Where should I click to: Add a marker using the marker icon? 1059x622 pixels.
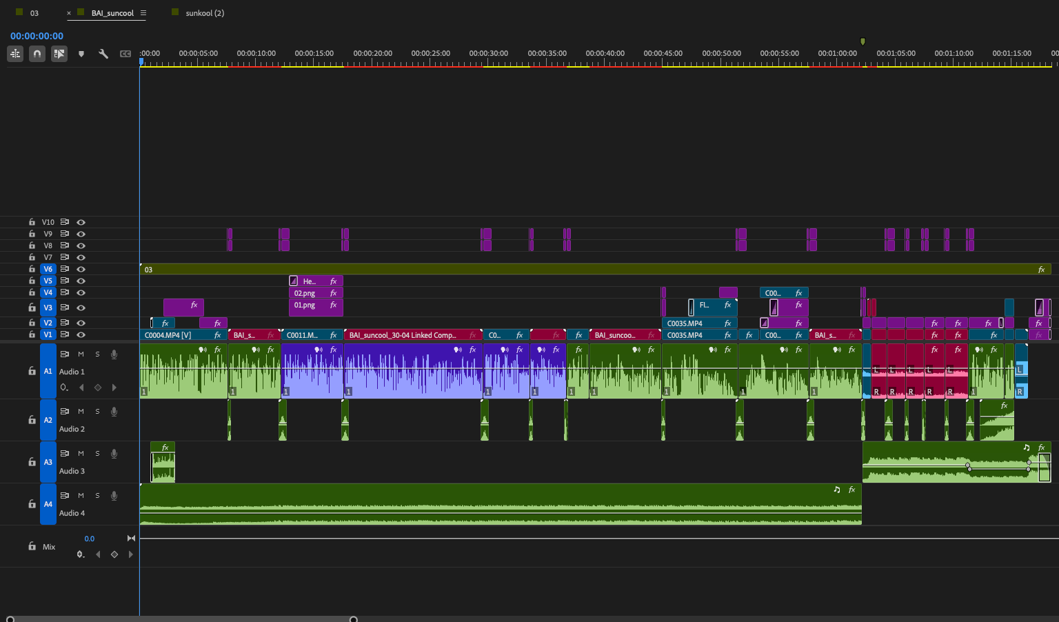point(81,54)
